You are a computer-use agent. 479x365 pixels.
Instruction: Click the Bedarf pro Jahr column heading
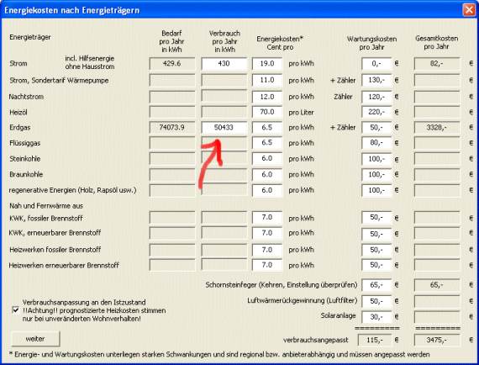171,41
